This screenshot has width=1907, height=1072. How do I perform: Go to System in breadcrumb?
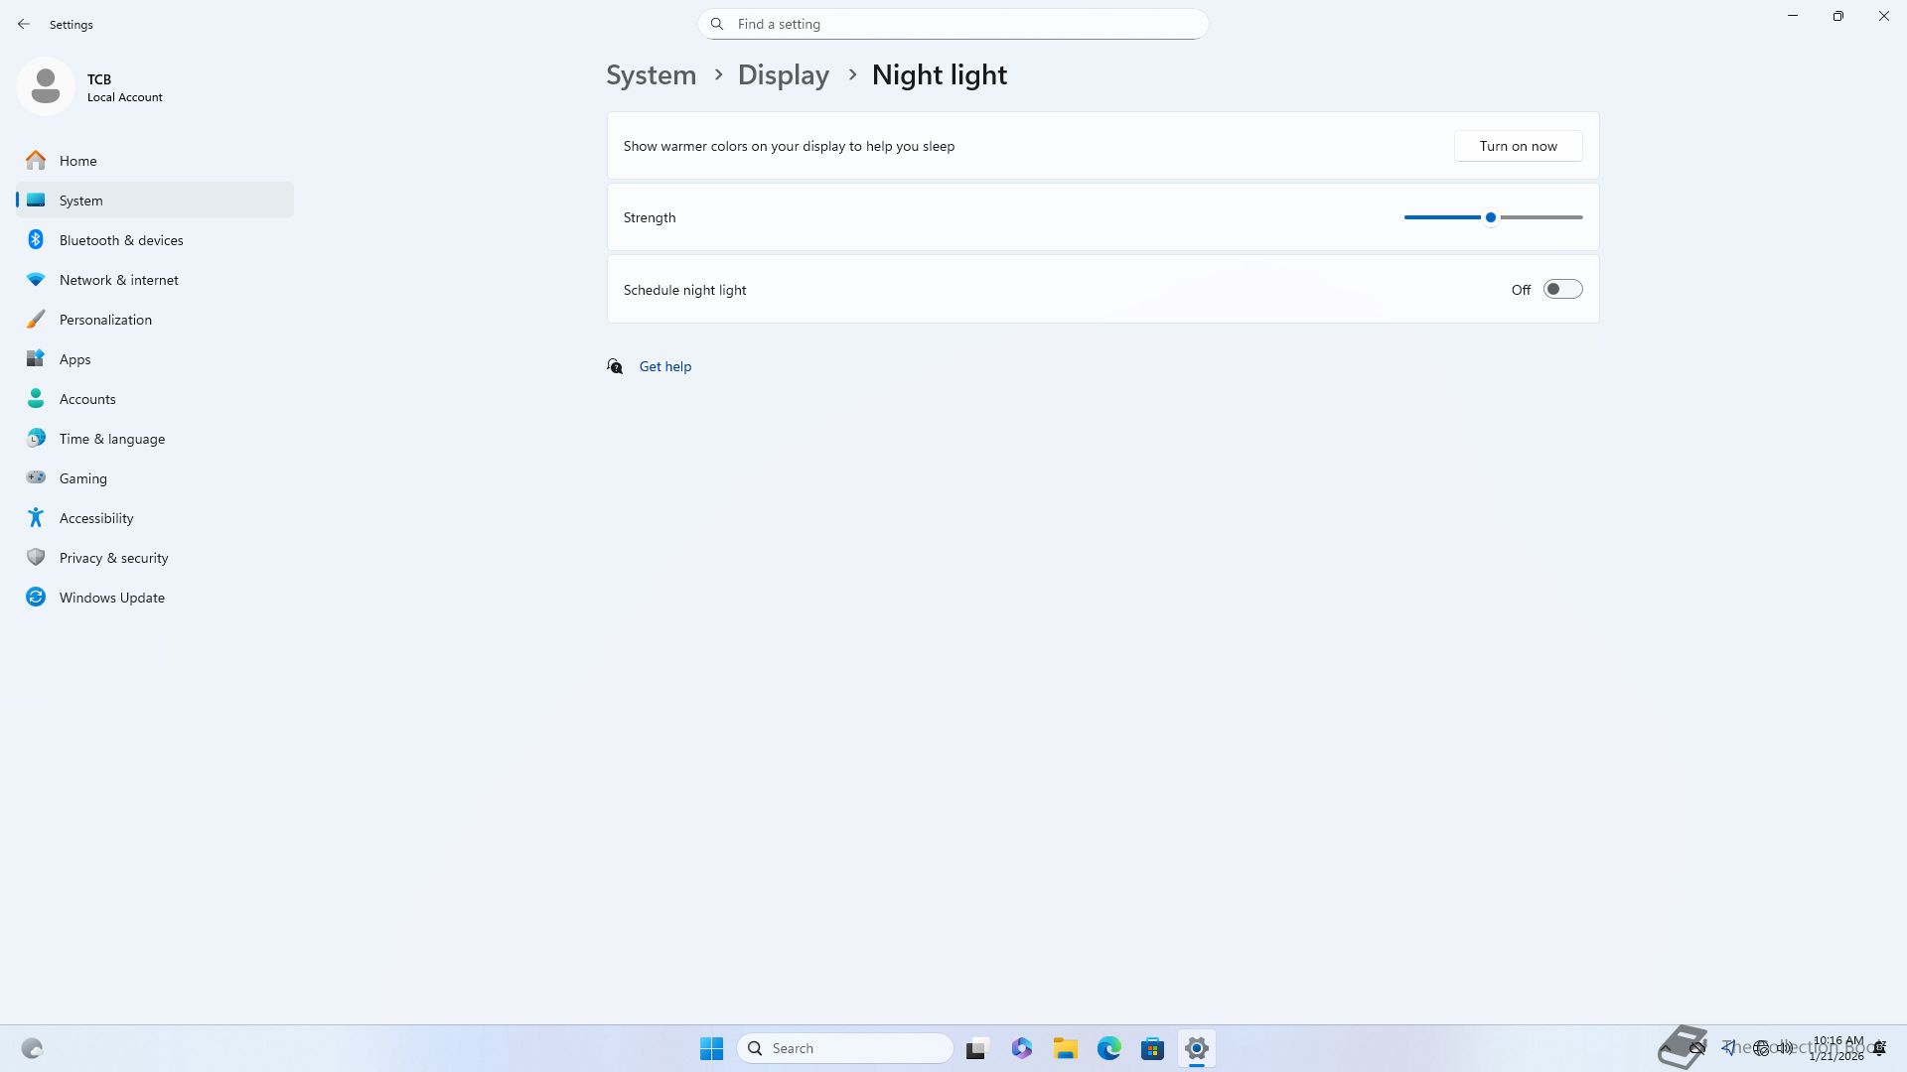651,74
